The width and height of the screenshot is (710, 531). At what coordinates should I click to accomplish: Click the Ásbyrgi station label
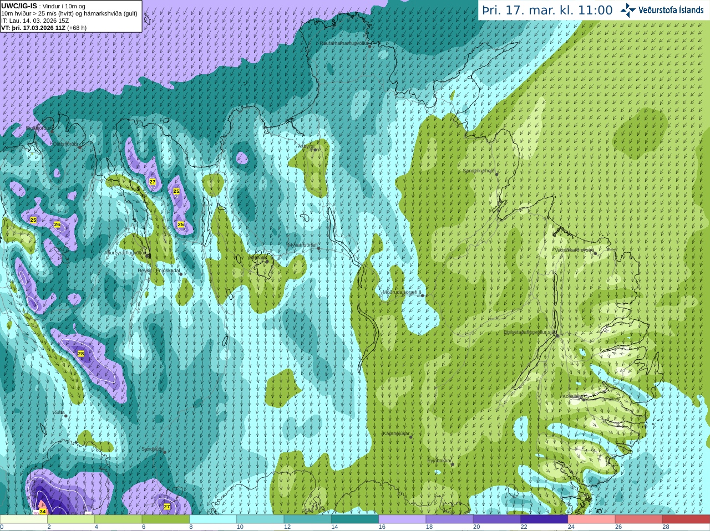click(306, 146)
